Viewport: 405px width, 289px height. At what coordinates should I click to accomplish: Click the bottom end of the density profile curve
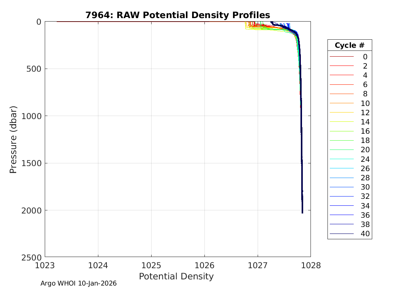pyautogui.click(x=302, y=212)
